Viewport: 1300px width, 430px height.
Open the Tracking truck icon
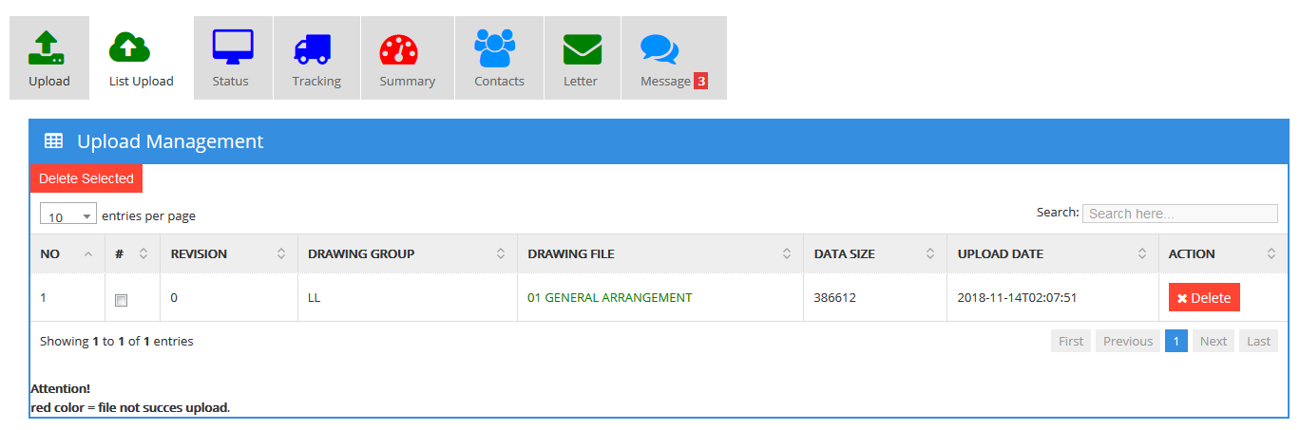click(313, 48)
